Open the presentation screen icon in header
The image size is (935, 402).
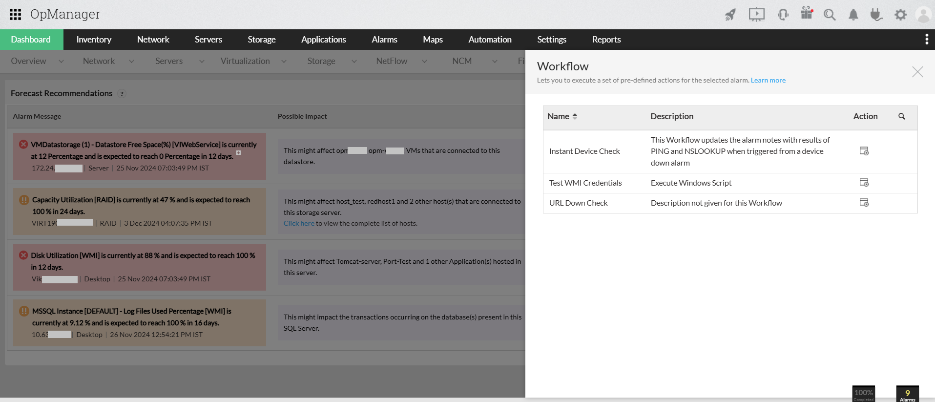pos(756,15)
